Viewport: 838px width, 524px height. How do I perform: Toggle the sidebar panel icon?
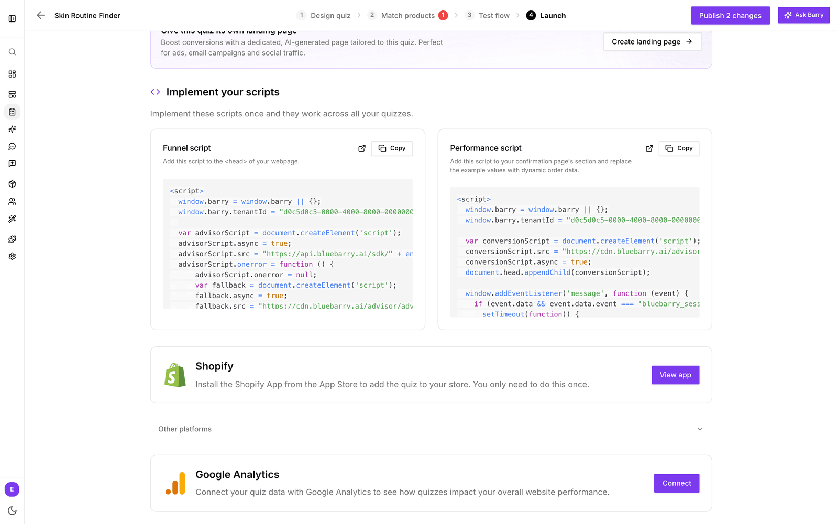click(12, 19)
